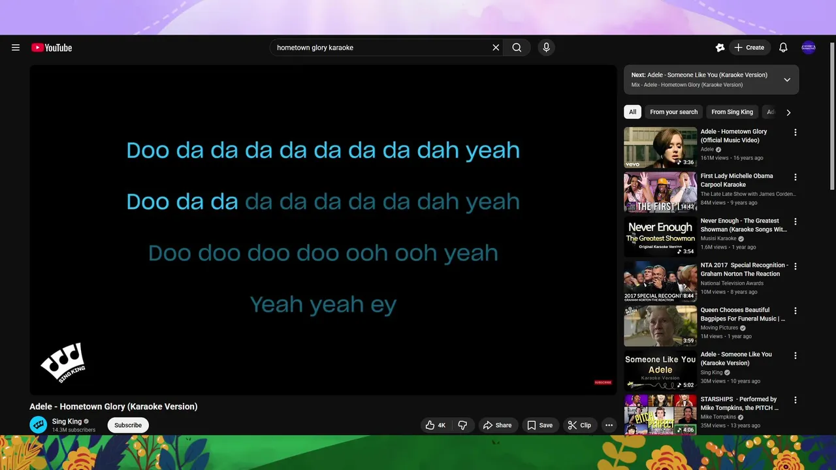Open First Lady Michelle Obama Carpool Karaoke thumbnail
This screenshot has height=470, width=836.
point(660,192)
